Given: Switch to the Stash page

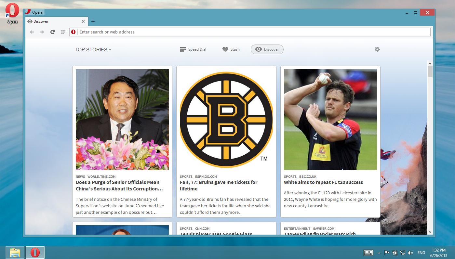Looking at the screenshot, I should click(x=231, y=49).
